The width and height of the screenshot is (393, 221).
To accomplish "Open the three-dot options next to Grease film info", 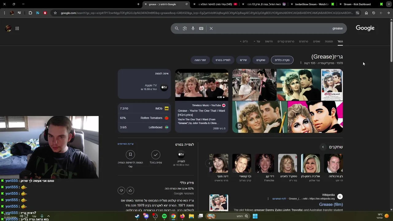I will point(301,63).
